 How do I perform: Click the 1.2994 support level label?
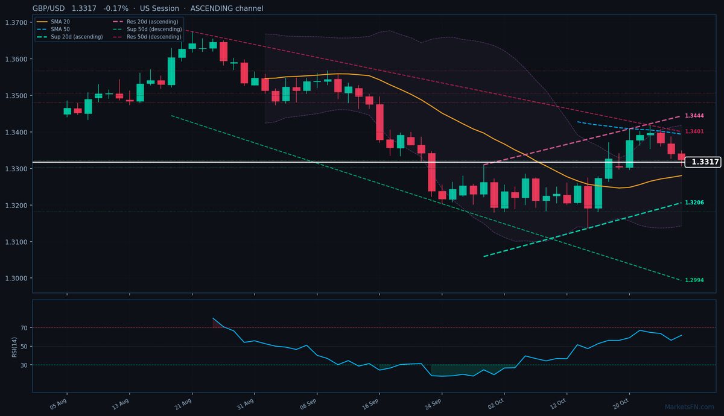point(694,280)
